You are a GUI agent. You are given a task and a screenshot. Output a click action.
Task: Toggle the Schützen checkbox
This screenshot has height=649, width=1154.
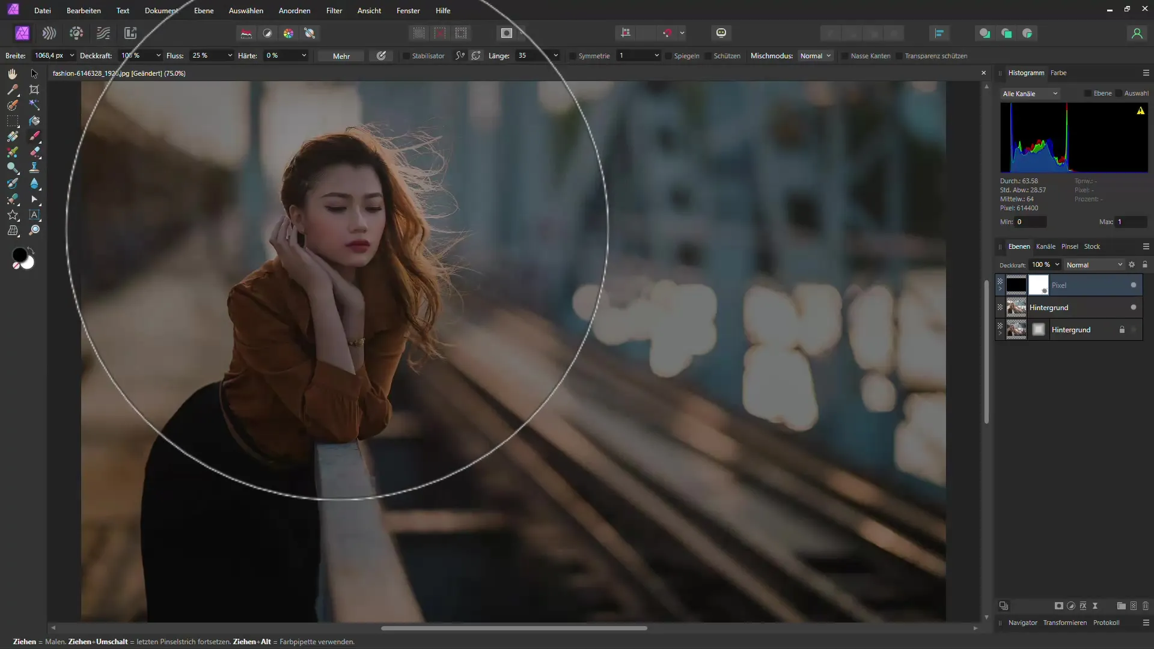pos(708,56)
